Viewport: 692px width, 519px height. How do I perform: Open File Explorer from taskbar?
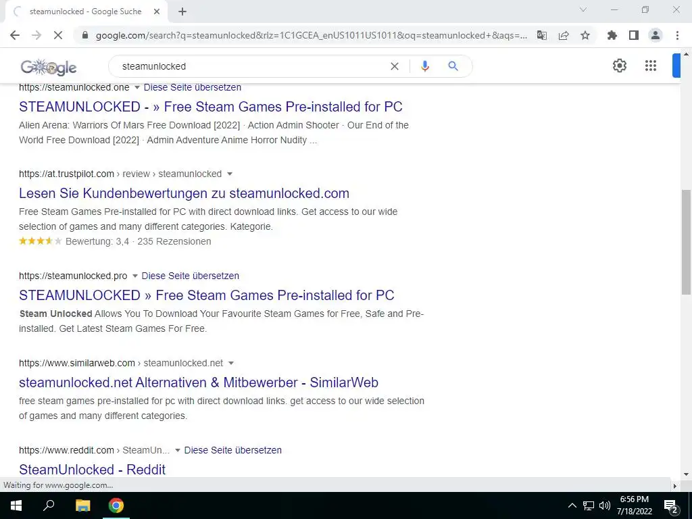[x=82, y=505]
